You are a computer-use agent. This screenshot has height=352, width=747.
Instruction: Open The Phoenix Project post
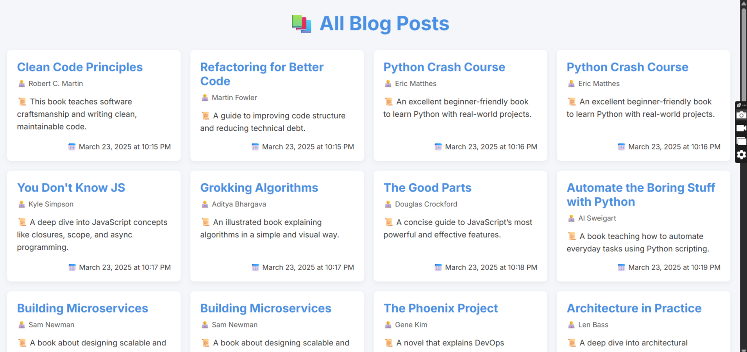440,308
